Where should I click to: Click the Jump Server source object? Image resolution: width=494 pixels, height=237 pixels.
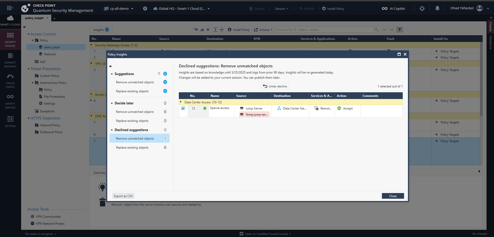[251, 109]
